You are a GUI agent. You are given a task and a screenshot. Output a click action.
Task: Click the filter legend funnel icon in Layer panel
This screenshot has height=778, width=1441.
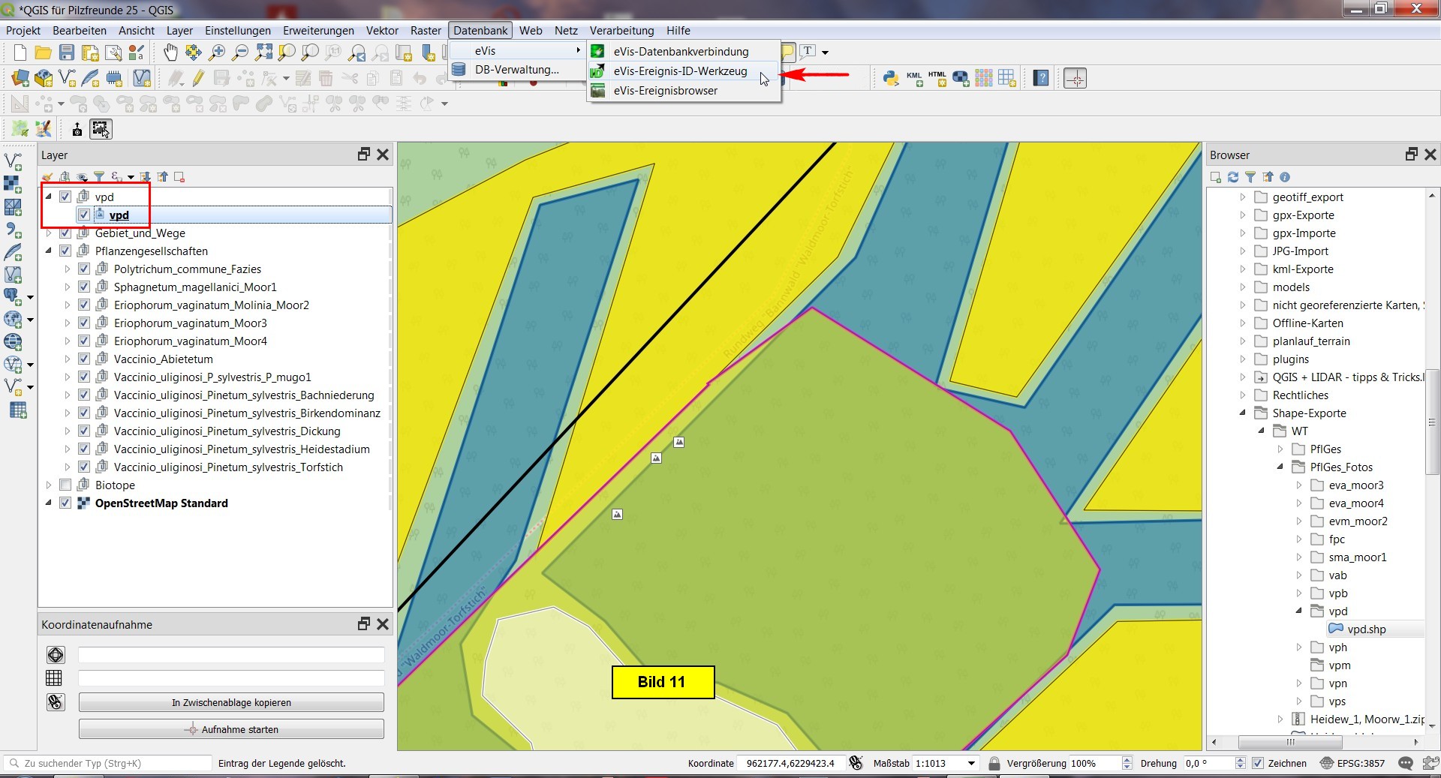(x=99, y=177)
